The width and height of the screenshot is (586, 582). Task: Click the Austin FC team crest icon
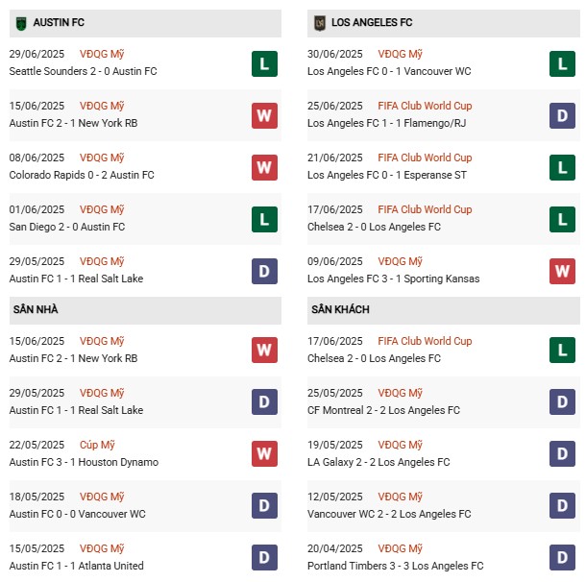tap(21, 22)
